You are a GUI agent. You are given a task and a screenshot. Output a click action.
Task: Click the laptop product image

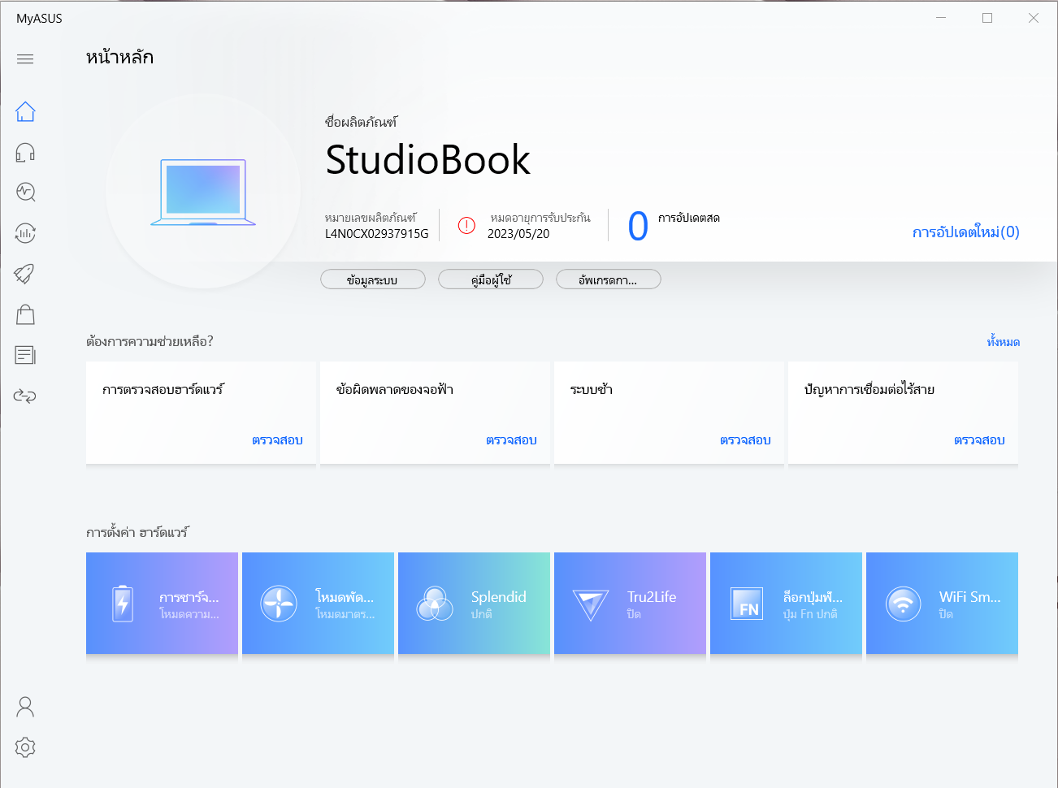point(203,193)
